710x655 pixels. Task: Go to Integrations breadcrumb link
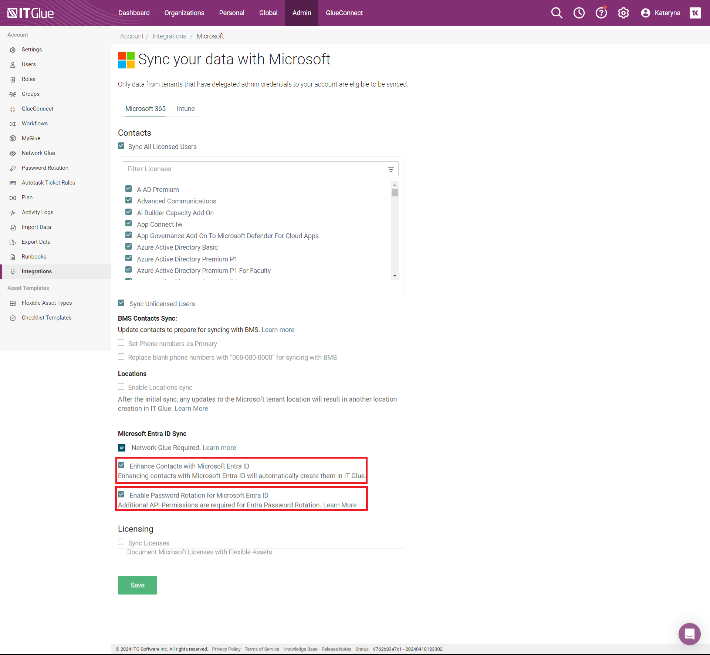[169, 36]
